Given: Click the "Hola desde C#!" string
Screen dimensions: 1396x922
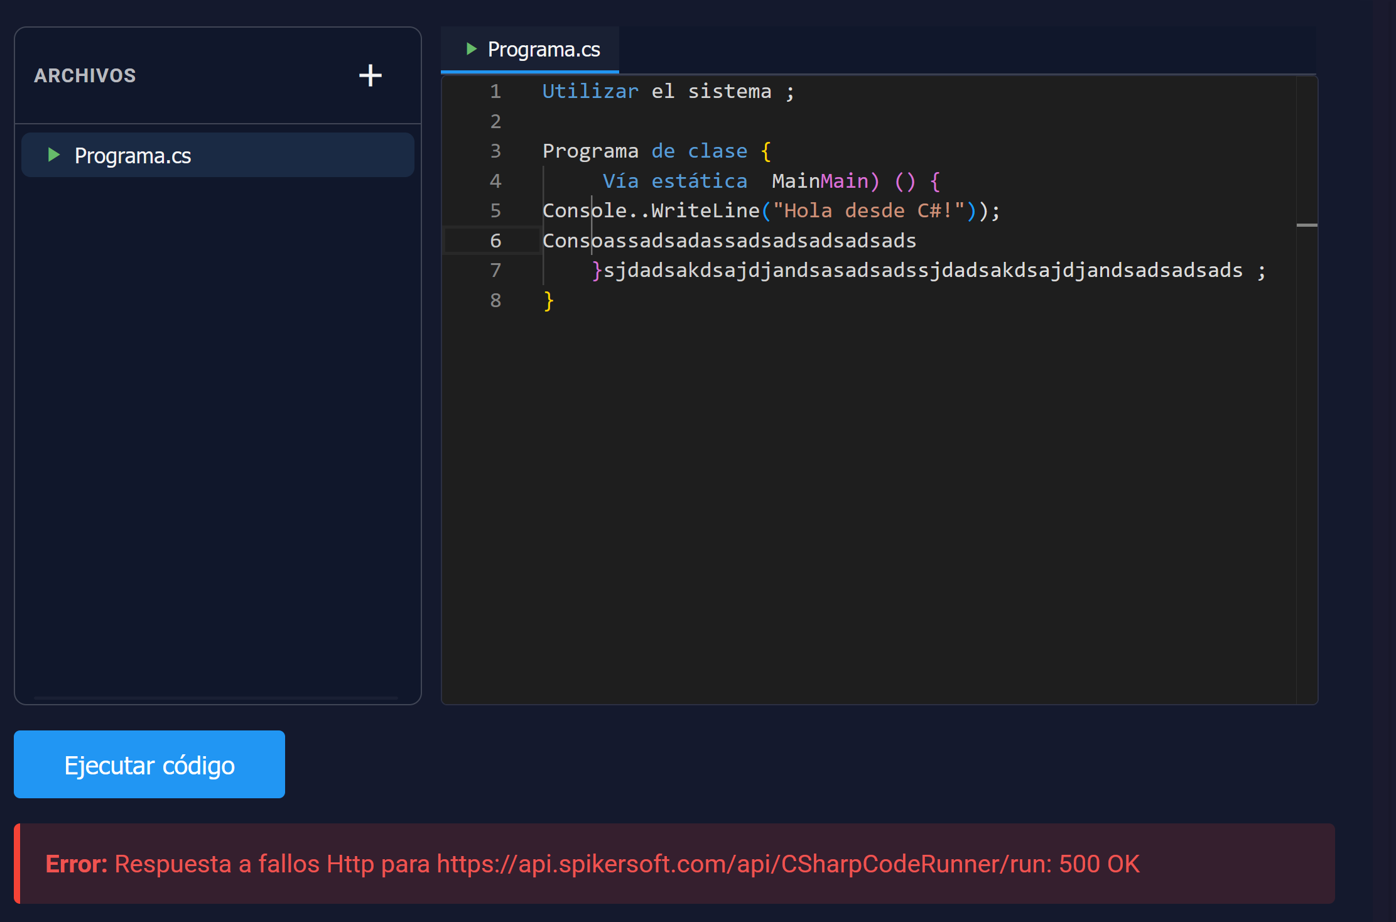Looking at the screenshot, I should 869,210.
